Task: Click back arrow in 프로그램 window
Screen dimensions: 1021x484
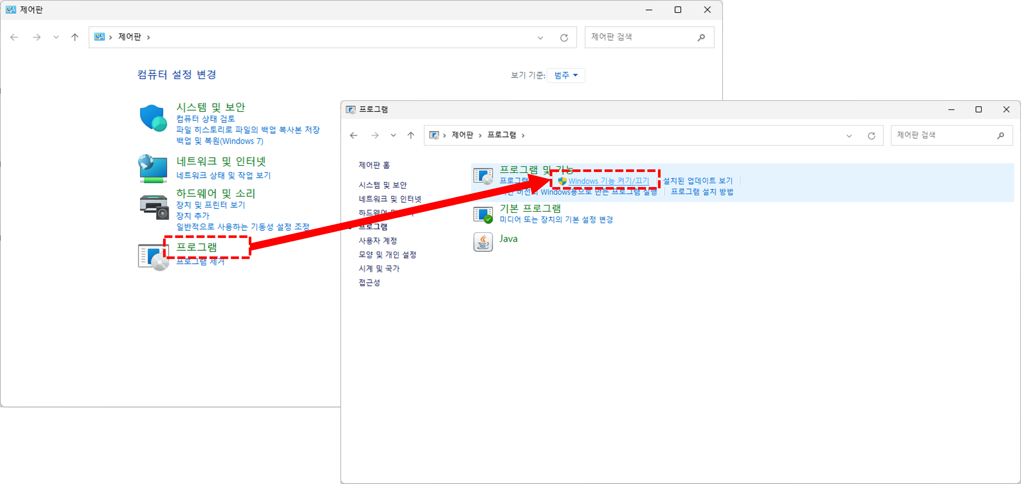Action: 354,136
